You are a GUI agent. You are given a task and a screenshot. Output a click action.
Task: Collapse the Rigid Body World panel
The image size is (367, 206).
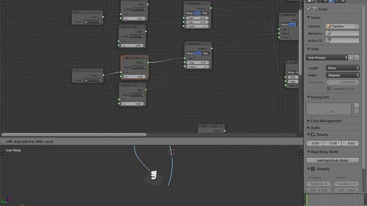pyautogui.click(x=309, y=152)
